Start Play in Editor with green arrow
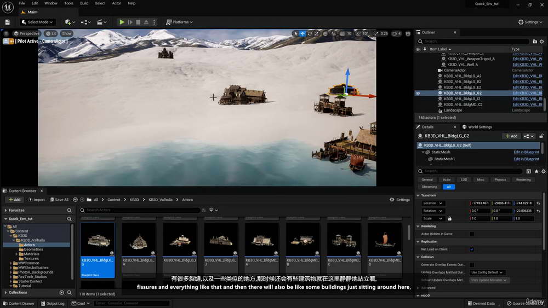 click(x=122, y=22)
